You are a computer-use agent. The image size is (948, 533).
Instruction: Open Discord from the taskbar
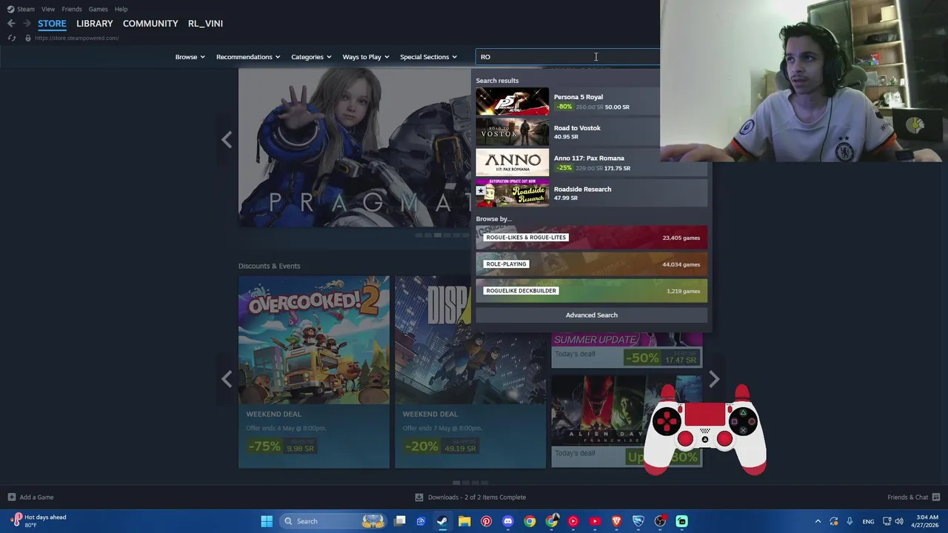tap(508, 521)
